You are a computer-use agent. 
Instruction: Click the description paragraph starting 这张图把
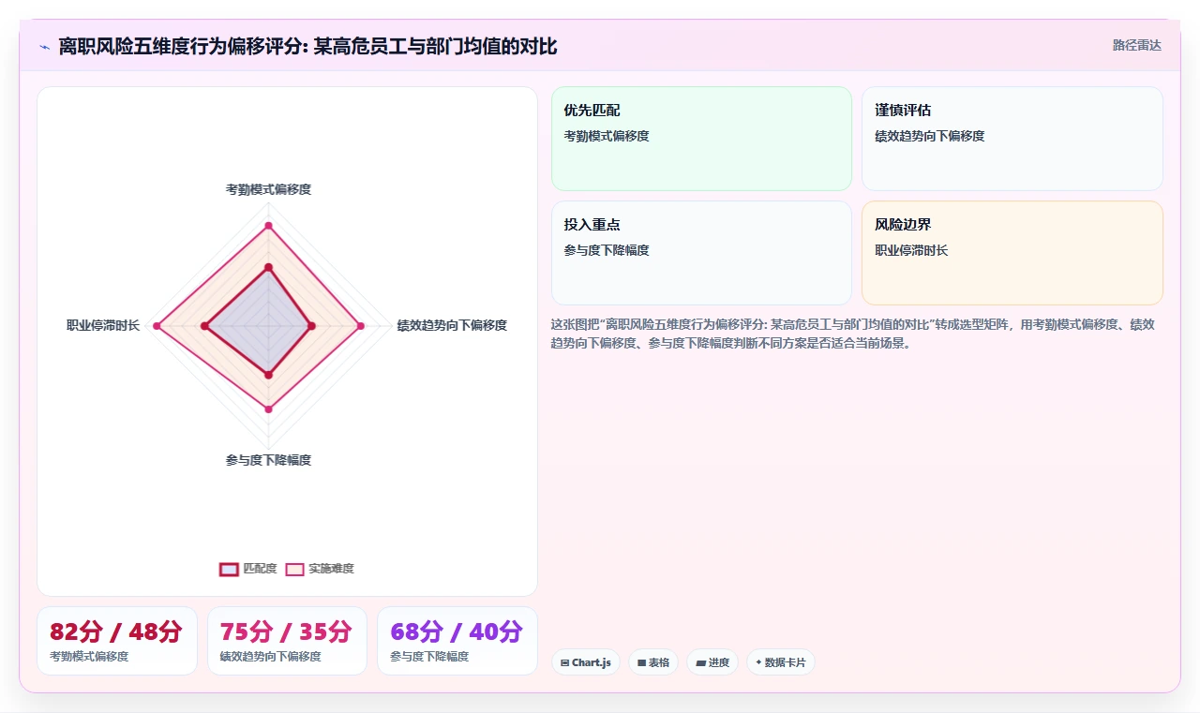click(x=855, y=334)
